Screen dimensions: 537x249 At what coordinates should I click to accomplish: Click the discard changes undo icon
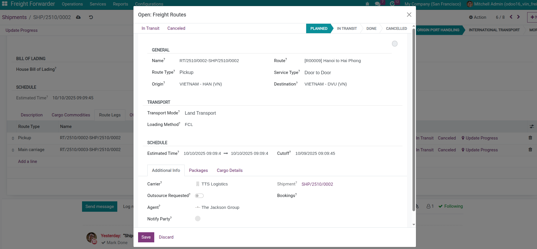click(x=91, y=17)
